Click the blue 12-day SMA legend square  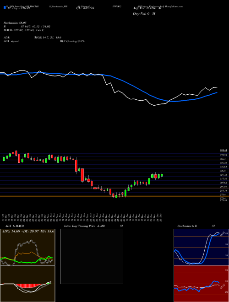[5, 7]
